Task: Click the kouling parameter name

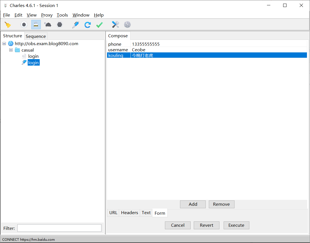Action: 116,55
